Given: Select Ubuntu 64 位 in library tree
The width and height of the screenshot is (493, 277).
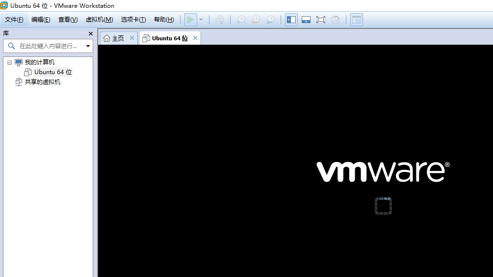Looking at the screenshot, I should click(x=53, y=72).
